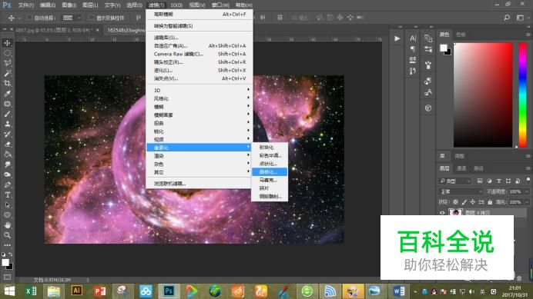Open the 3D cube panel icon

pyautogui.click(x=428, y=108)
